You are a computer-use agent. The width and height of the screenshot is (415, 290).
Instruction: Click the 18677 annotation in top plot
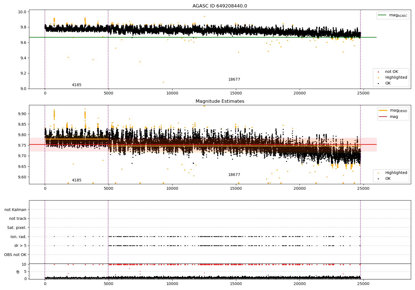point(234,80)
